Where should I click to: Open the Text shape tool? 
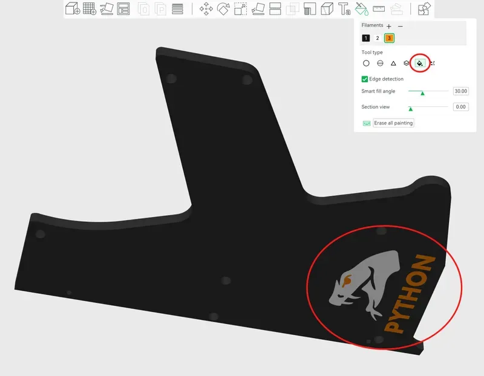coord(344,8)
